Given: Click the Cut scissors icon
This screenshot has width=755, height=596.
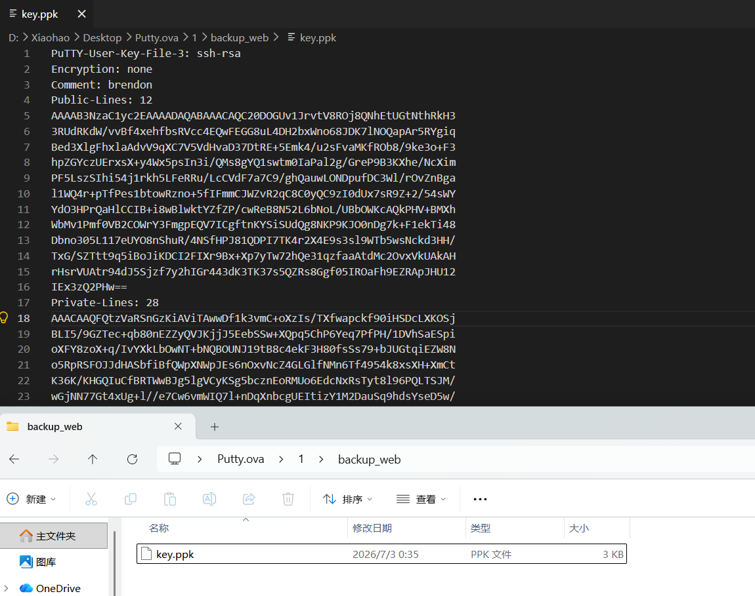Looking at the screenshot, I should (x=91, y=499).
